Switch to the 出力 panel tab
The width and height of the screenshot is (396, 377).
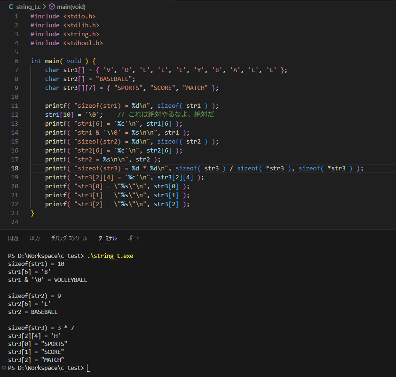point(35,238)
